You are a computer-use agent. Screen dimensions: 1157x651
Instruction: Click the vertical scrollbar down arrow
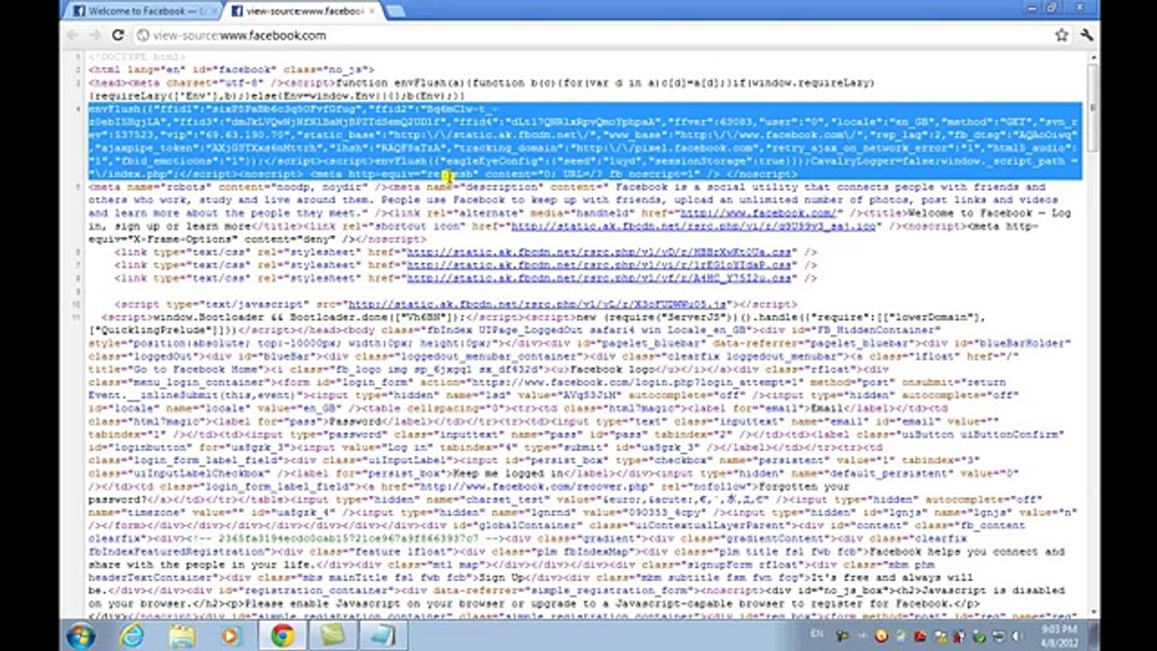1092,612
